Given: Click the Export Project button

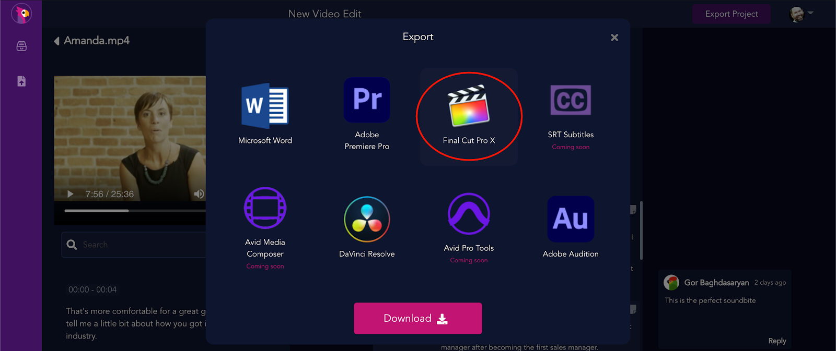Looking at the screenshot, I should (731, 14).
